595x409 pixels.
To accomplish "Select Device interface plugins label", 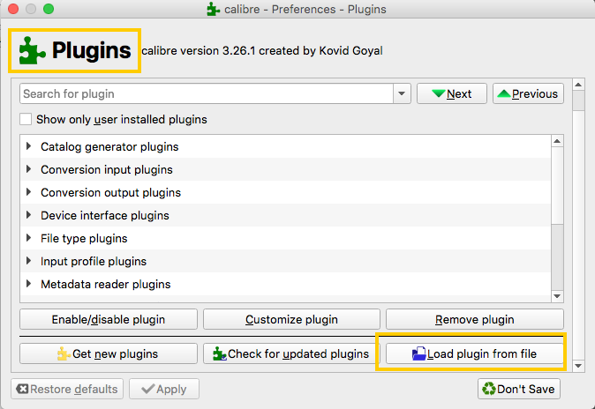I will tap(105, 215).
